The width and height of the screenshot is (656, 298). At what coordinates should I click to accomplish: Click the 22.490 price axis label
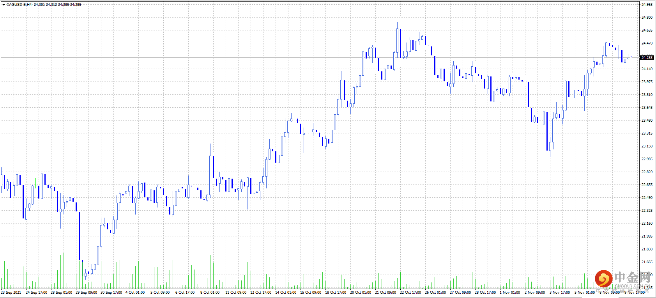[647, 198]
